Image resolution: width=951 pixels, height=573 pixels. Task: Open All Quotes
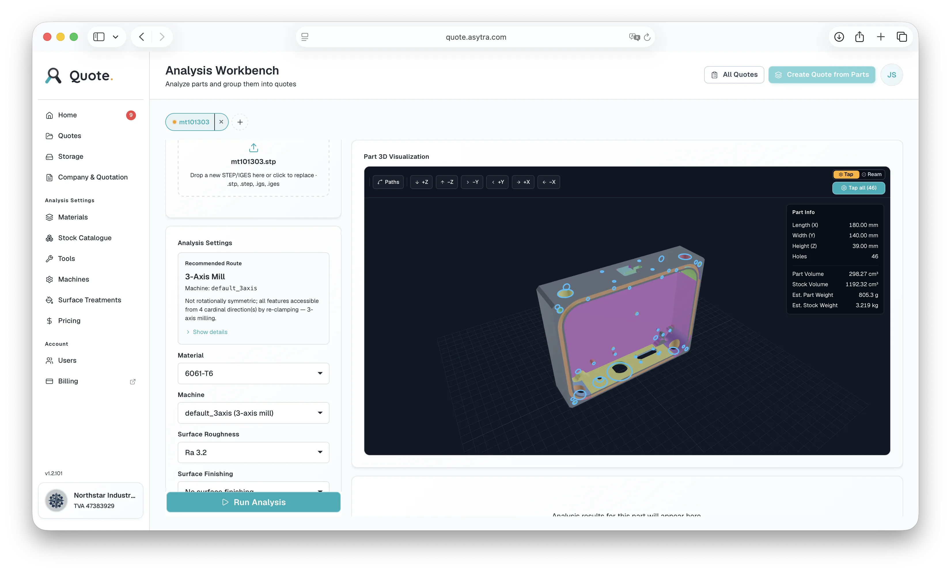pos(734,75)
